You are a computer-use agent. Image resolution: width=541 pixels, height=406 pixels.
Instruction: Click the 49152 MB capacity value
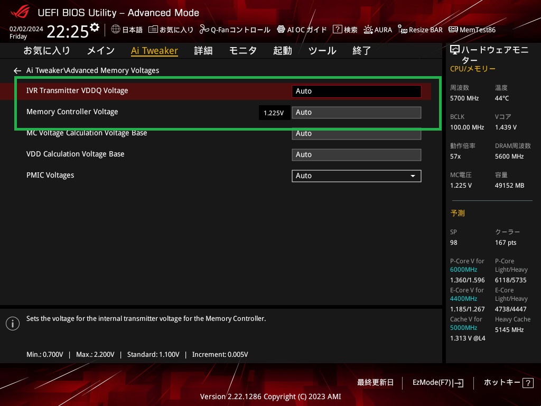pyautogui.click(x=510, y=186)
